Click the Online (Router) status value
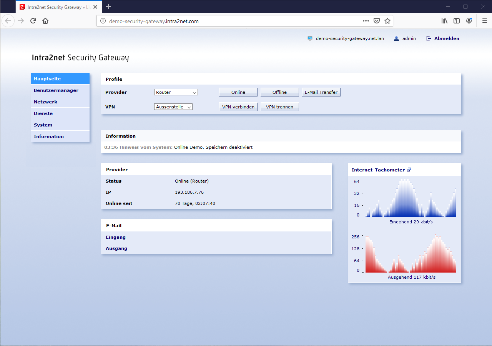492x346 pixels. 192,181
